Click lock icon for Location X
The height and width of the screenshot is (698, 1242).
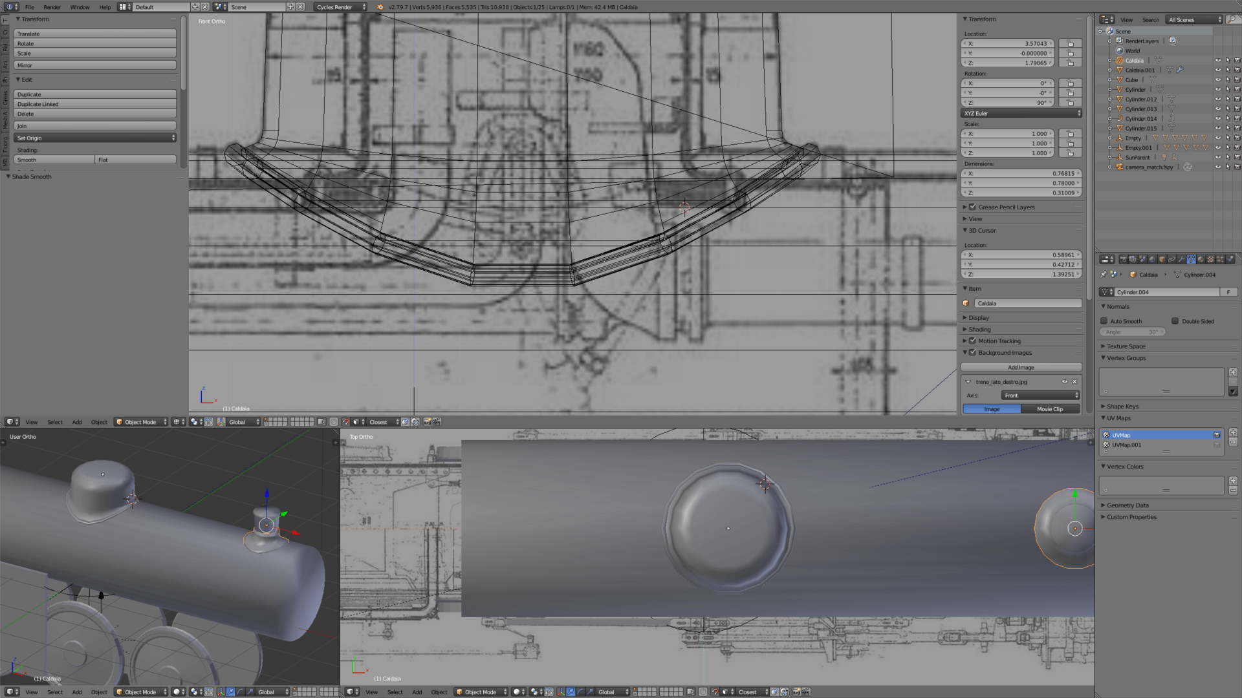pyautogui.click(x=1070, y=44)
